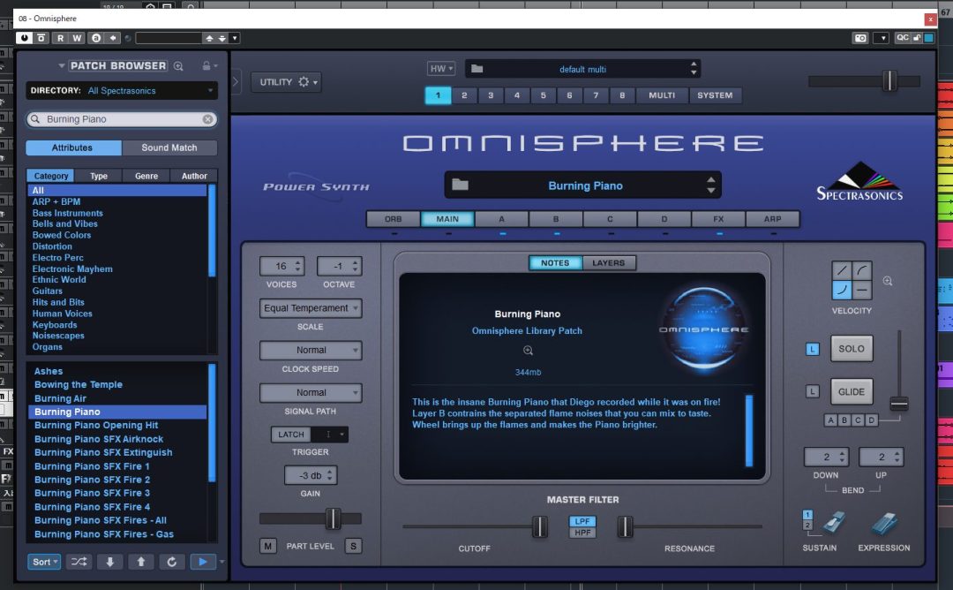
Task: Click the Spectrasonics logo
Action: pyautogui.click(x=859, y=181)
